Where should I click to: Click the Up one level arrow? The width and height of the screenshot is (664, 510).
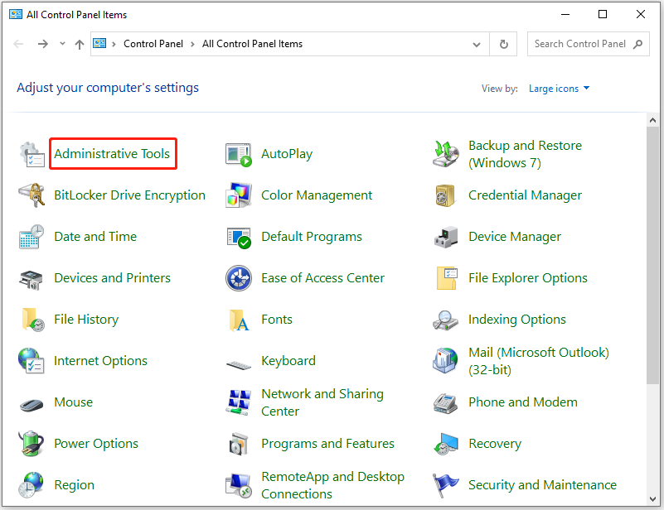[80, 44]
